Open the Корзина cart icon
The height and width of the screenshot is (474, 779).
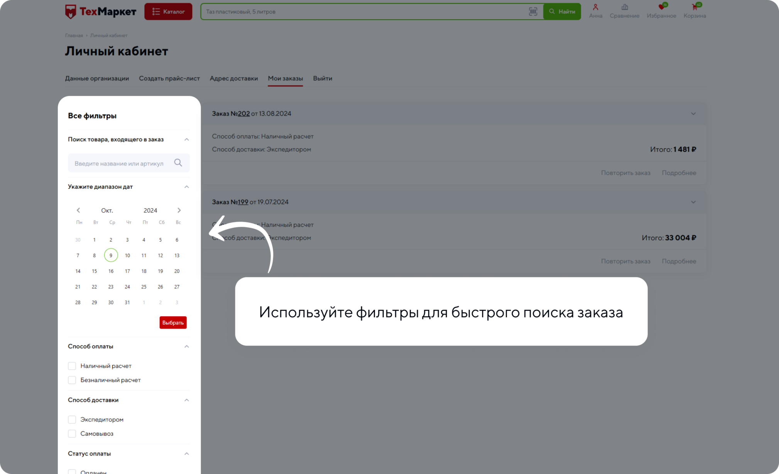pos(695,11)
